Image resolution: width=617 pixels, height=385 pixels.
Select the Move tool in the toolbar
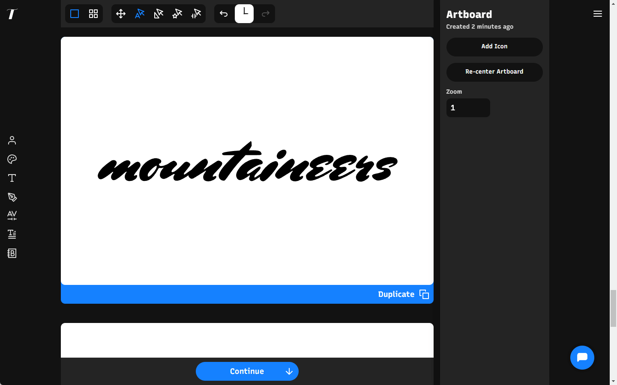[121, 14]
